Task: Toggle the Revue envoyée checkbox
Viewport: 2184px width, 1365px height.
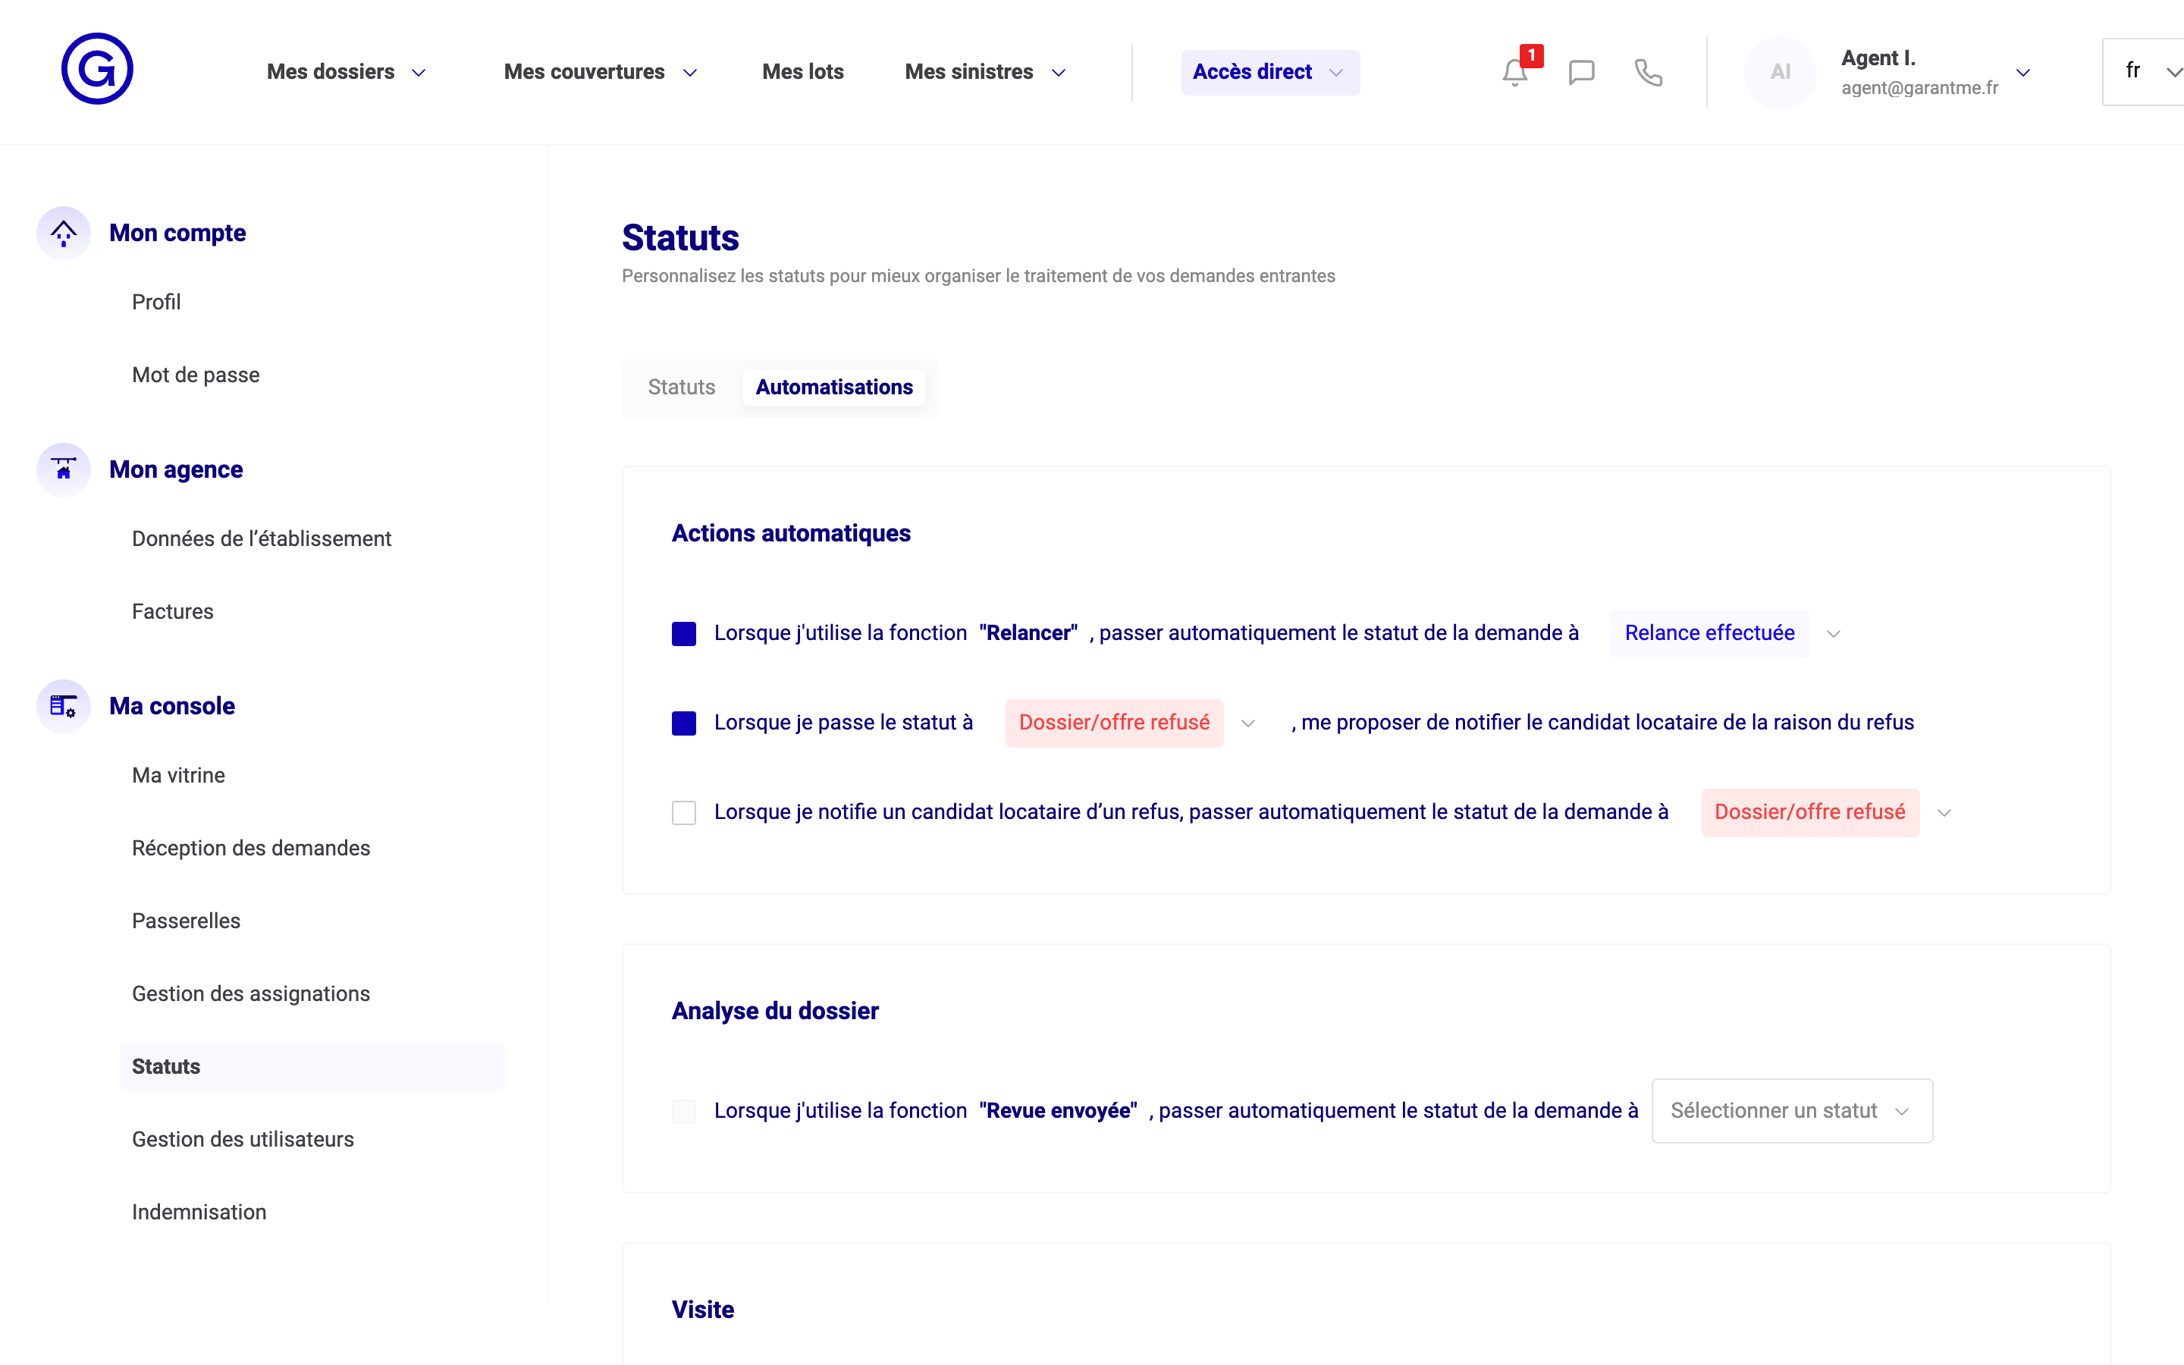Action: pyautogui.click(x=684, y=1111)
